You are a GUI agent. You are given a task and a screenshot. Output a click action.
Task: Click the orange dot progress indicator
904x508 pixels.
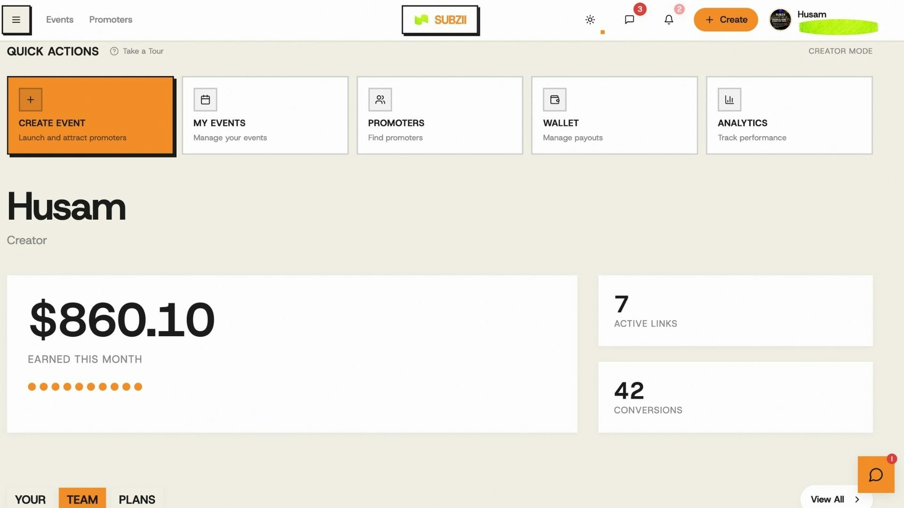85,386
